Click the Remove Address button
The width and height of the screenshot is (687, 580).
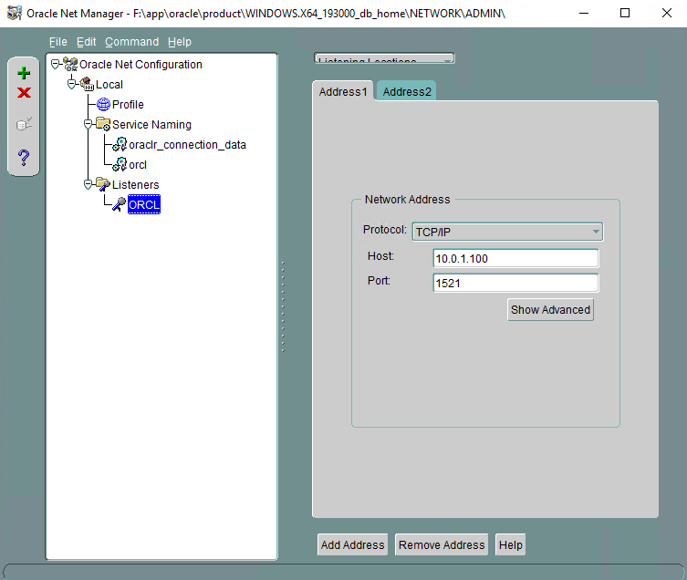pos(442,544)
